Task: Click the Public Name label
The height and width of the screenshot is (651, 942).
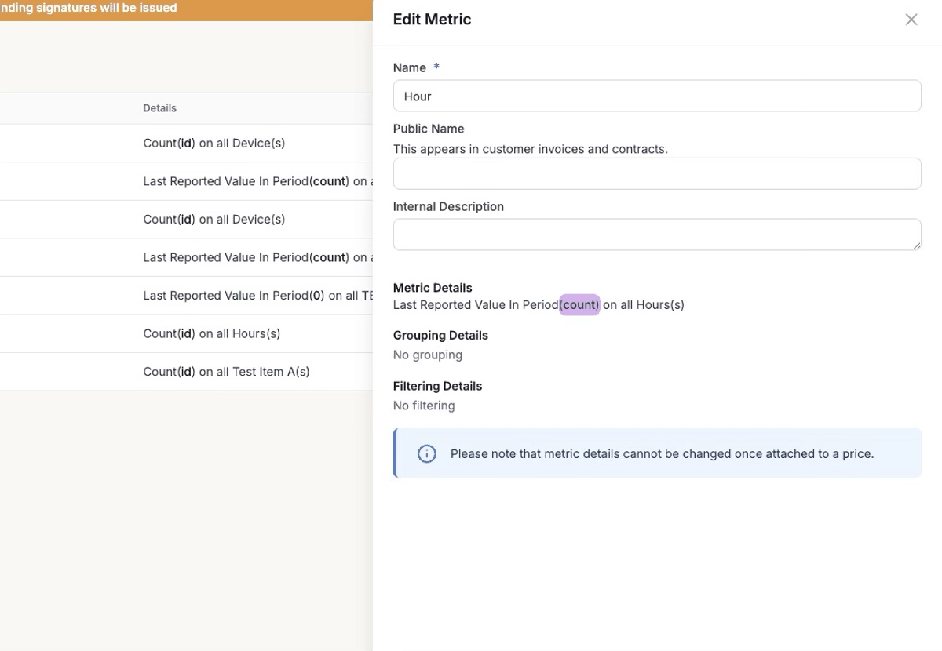Action: coord(429,129)
